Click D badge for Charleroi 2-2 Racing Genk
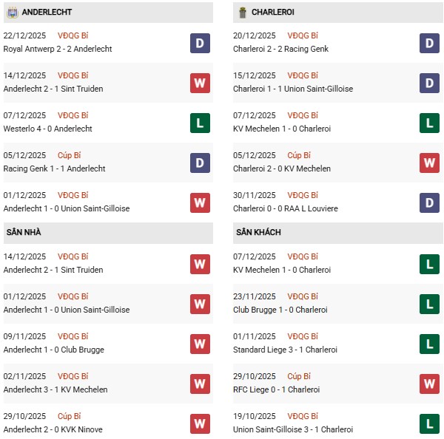This screenshot has height=439, width=444. pos(430,43)
